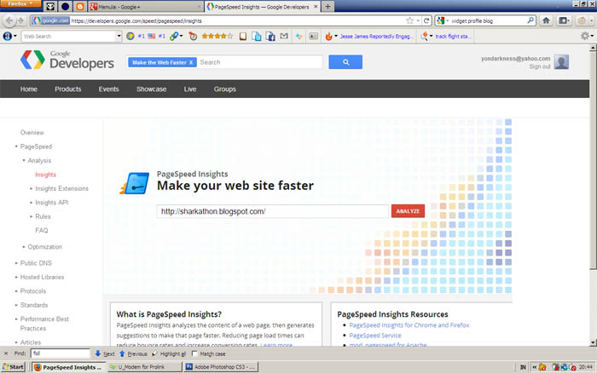Open the toolbar Web Search dropdown arrow
597x373 pixels.
pyautogui.click(x=119, y=36)
